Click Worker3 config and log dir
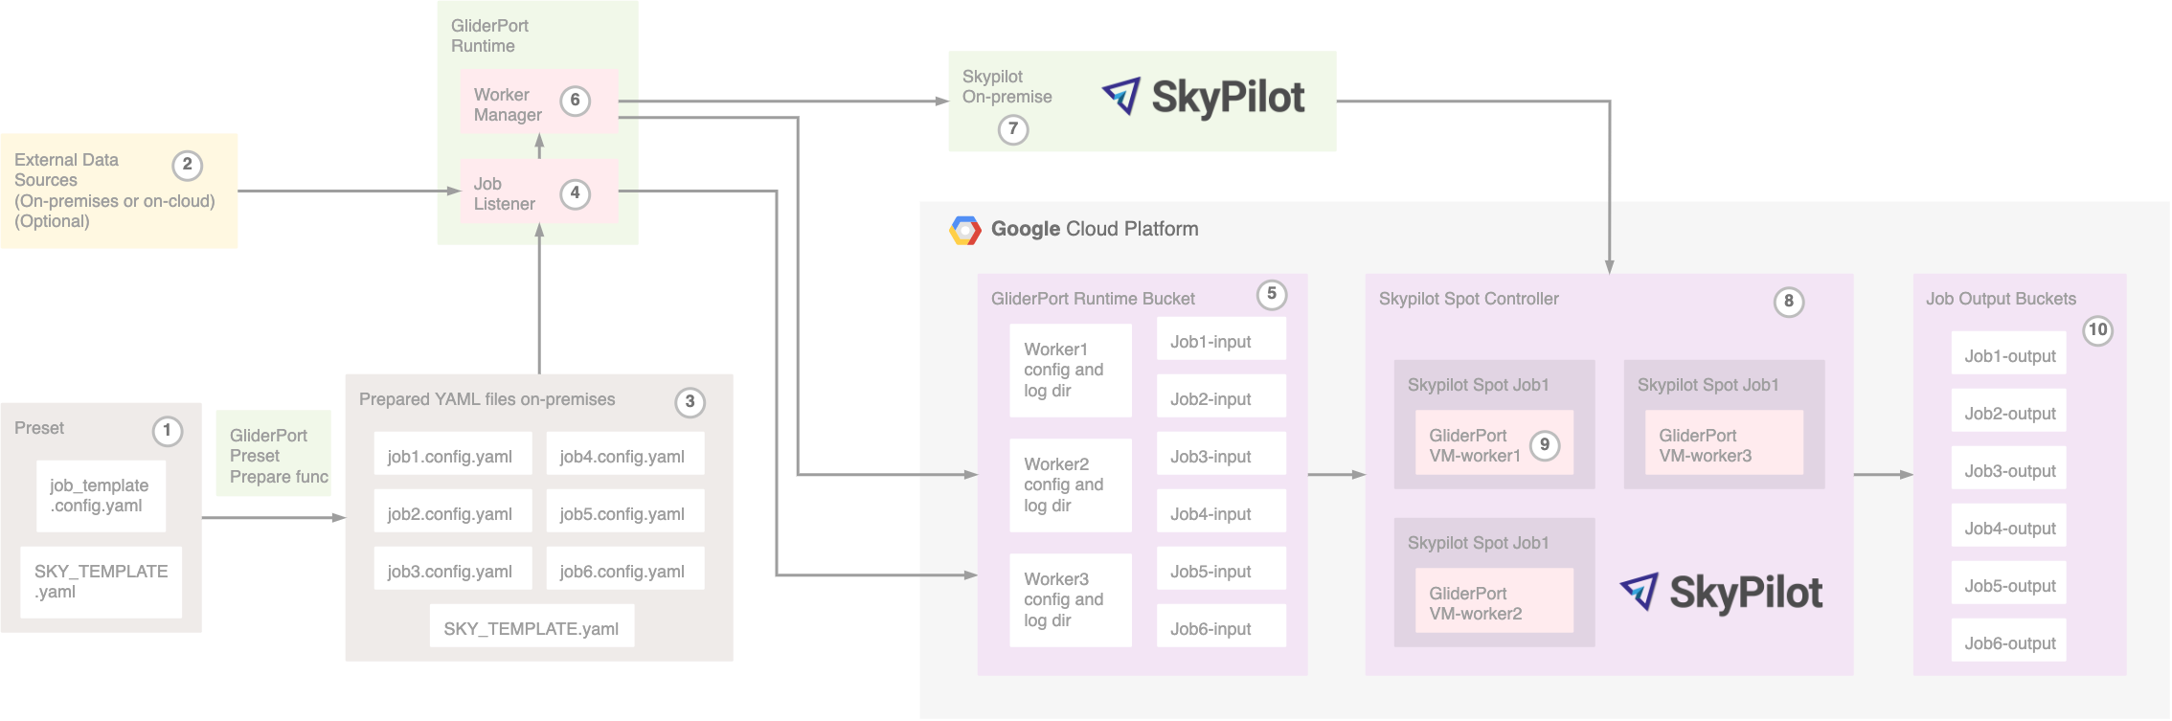 click(1071, 600)
